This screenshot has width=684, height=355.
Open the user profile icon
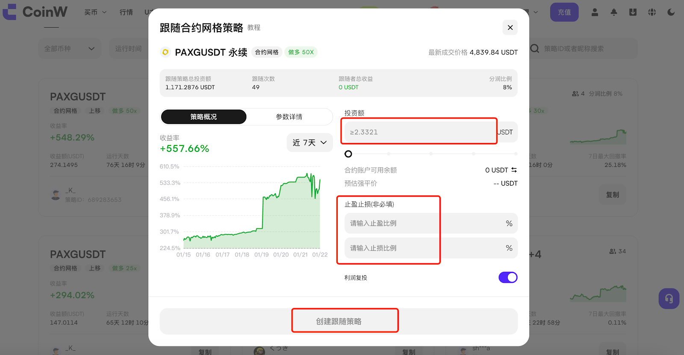coord(595,12)
